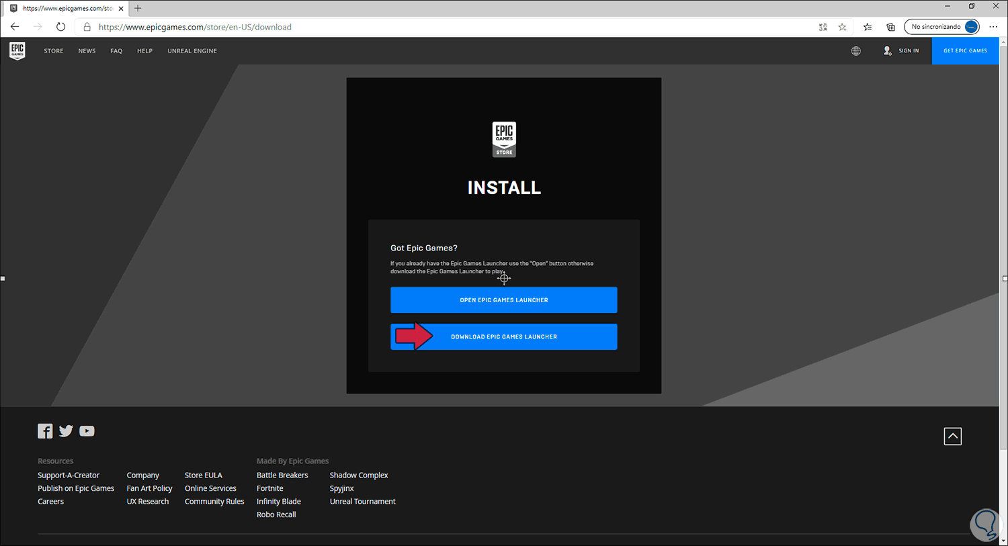Image resolution: width=1008 pixels, height=546 pixels.
Task: Open Publish on Epic Games link
Action: coord(76,488)
